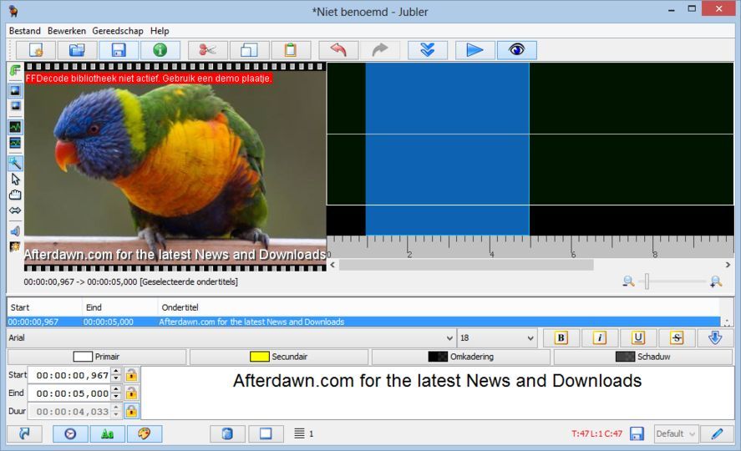The image size is (741, 451).
Task: Select the Afterdawn.com subtitle row
Action: point(363,322)
